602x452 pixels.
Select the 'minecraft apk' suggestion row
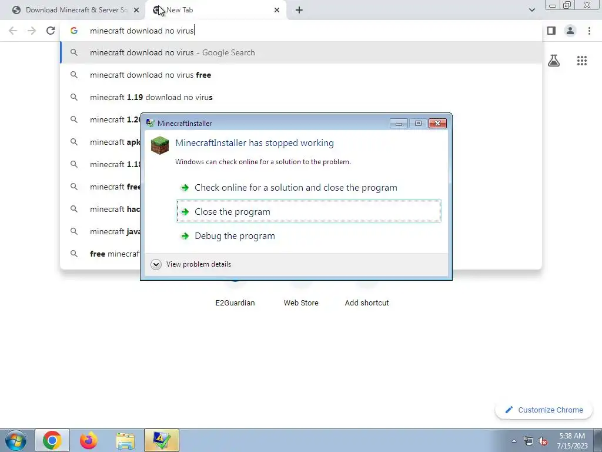(x=100, y=142)
